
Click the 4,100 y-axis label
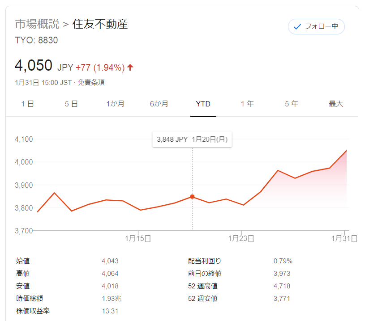tap(24, 139)
